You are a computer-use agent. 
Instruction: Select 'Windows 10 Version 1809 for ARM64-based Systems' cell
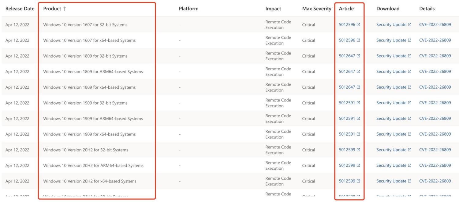[93, 72]
